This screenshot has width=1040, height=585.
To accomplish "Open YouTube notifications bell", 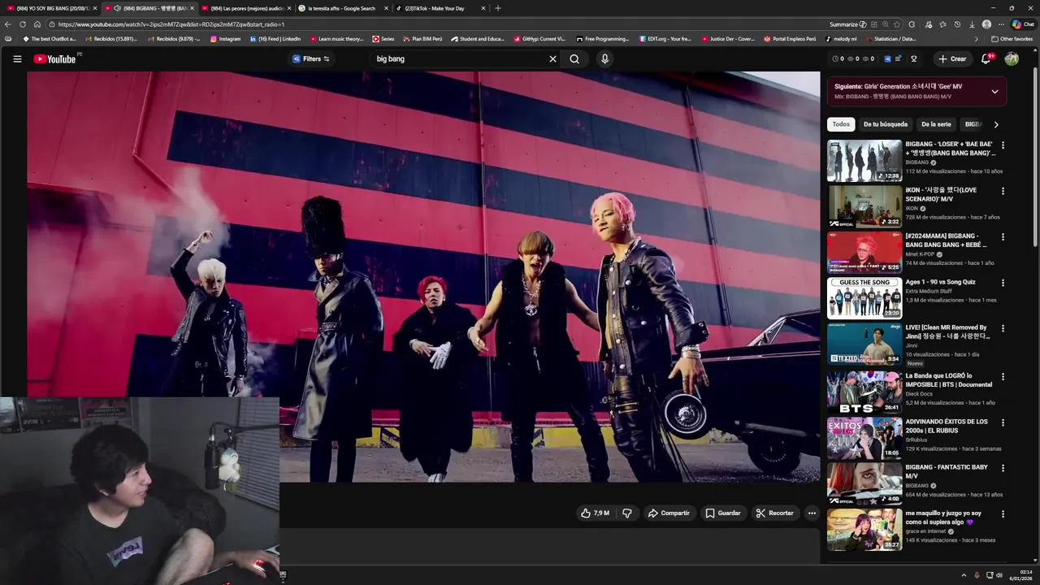I will tap(986, 58).
